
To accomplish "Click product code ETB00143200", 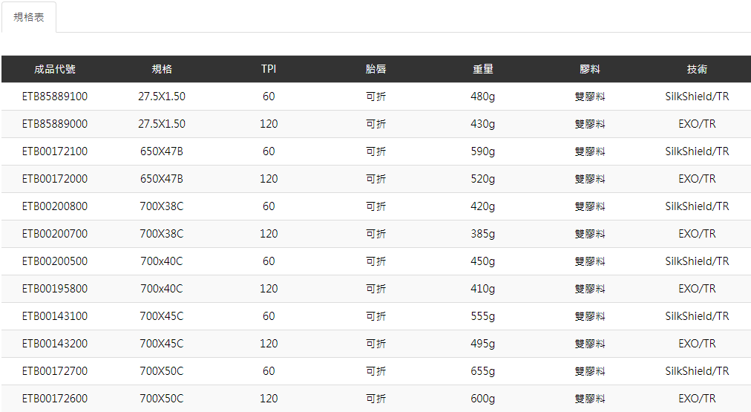I will [55, 344].
